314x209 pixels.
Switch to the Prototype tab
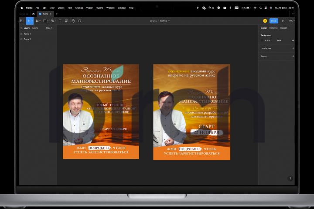pyautogui.click(x=273, y=28)
